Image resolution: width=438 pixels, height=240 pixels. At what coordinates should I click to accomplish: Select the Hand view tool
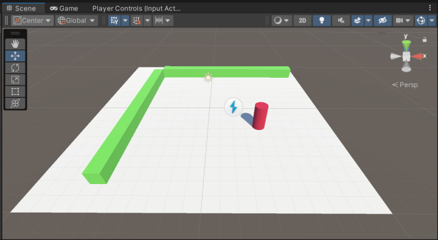point(15,44)
